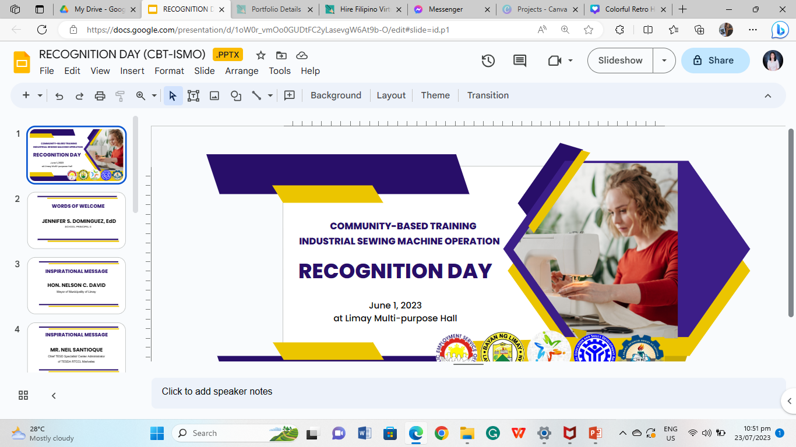Click the Read aloud icon in address bar
Screen dimensions: 796x447
coord(542,30)
